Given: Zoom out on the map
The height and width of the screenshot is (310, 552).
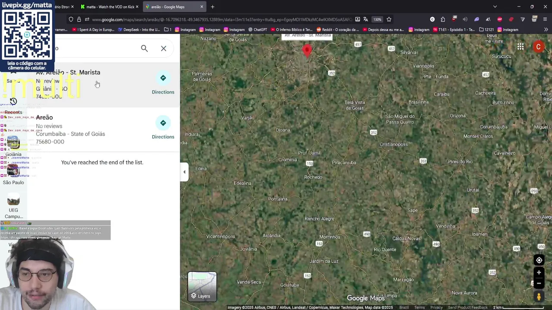Looking at the screenshot, I should [x=539, y=283].
